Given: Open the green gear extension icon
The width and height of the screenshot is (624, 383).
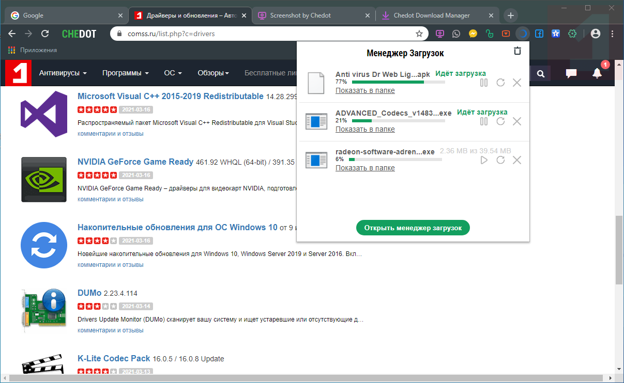Looking at the screenshot, I should pyautogui.click(x=572, y=34).
